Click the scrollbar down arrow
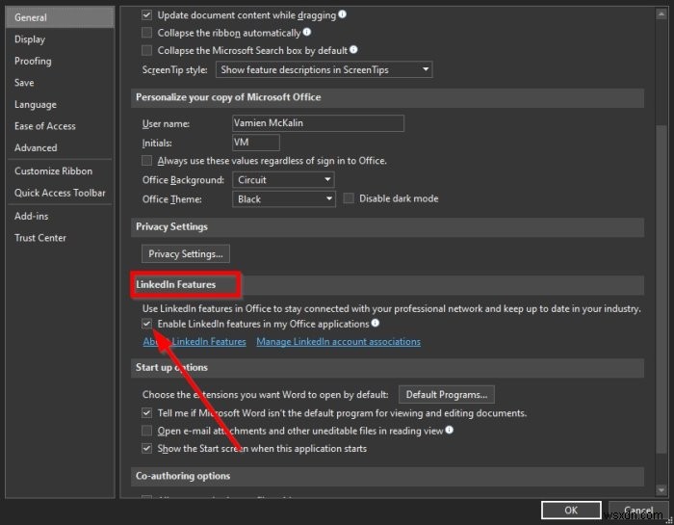 coord(661,489)
